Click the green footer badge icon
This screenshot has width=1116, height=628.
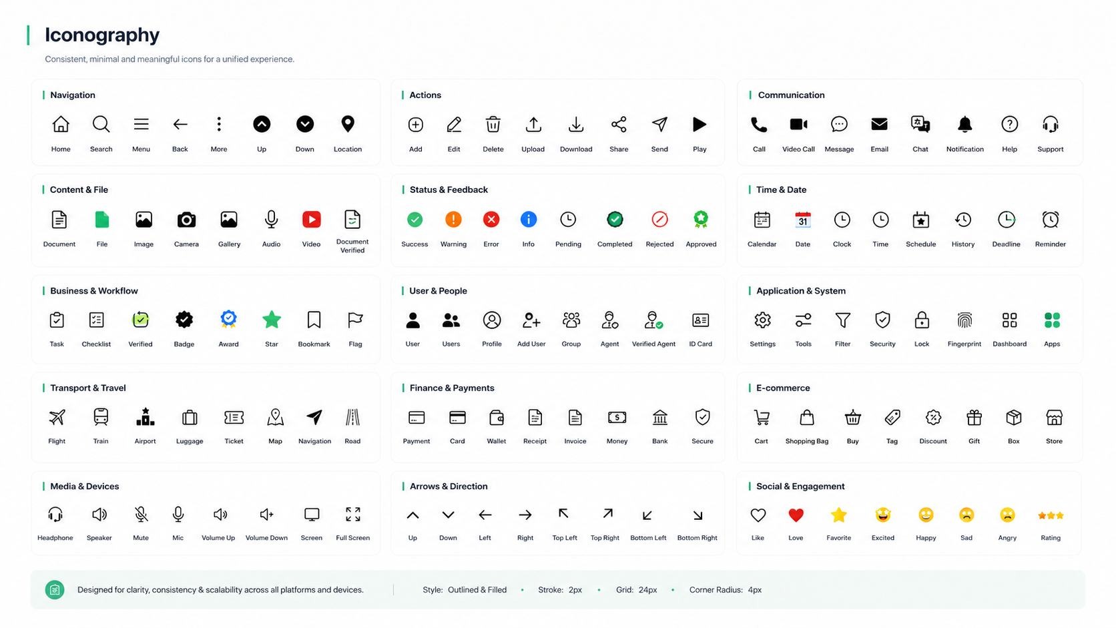(x=55, y=590)
